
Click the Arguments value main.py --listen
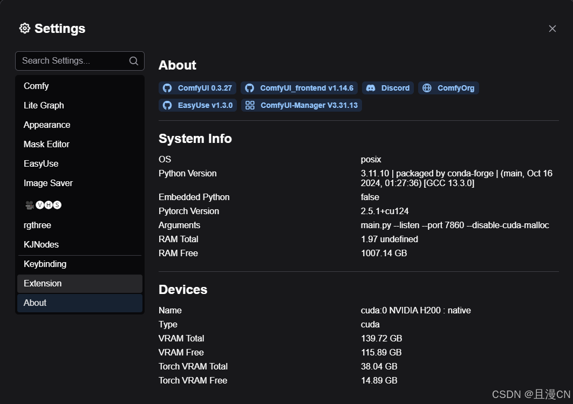pyautogui.click(x=455, y=225)
